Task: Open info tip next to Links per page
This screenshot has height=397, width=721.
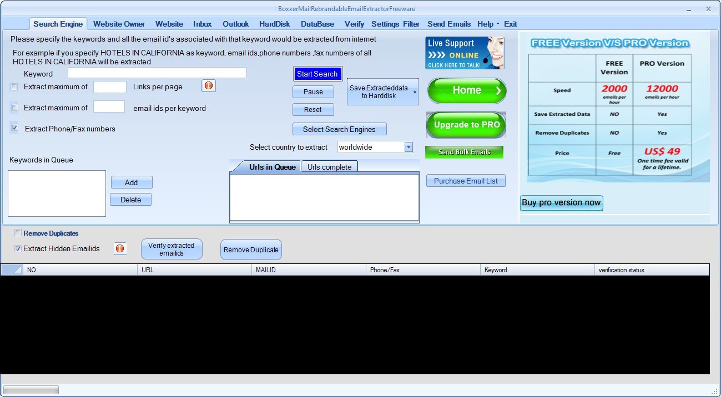Action: pos(208,86)
